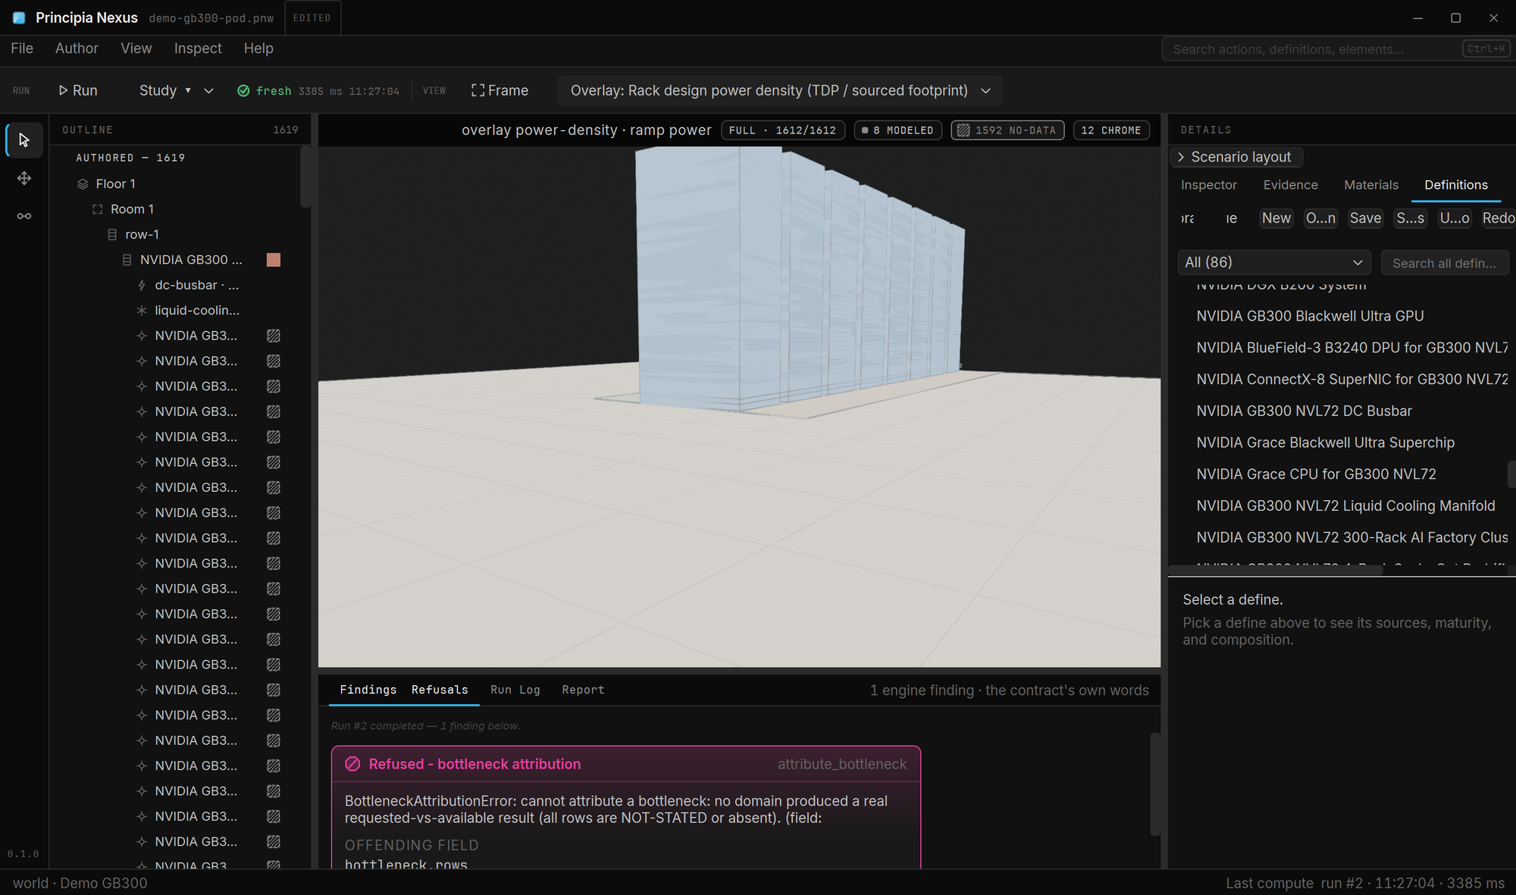Viewport: 1516px width, 895px height.
Task: Toggle the 1592 NO-DATA filter chip
Action: [x=1007, y=130]
